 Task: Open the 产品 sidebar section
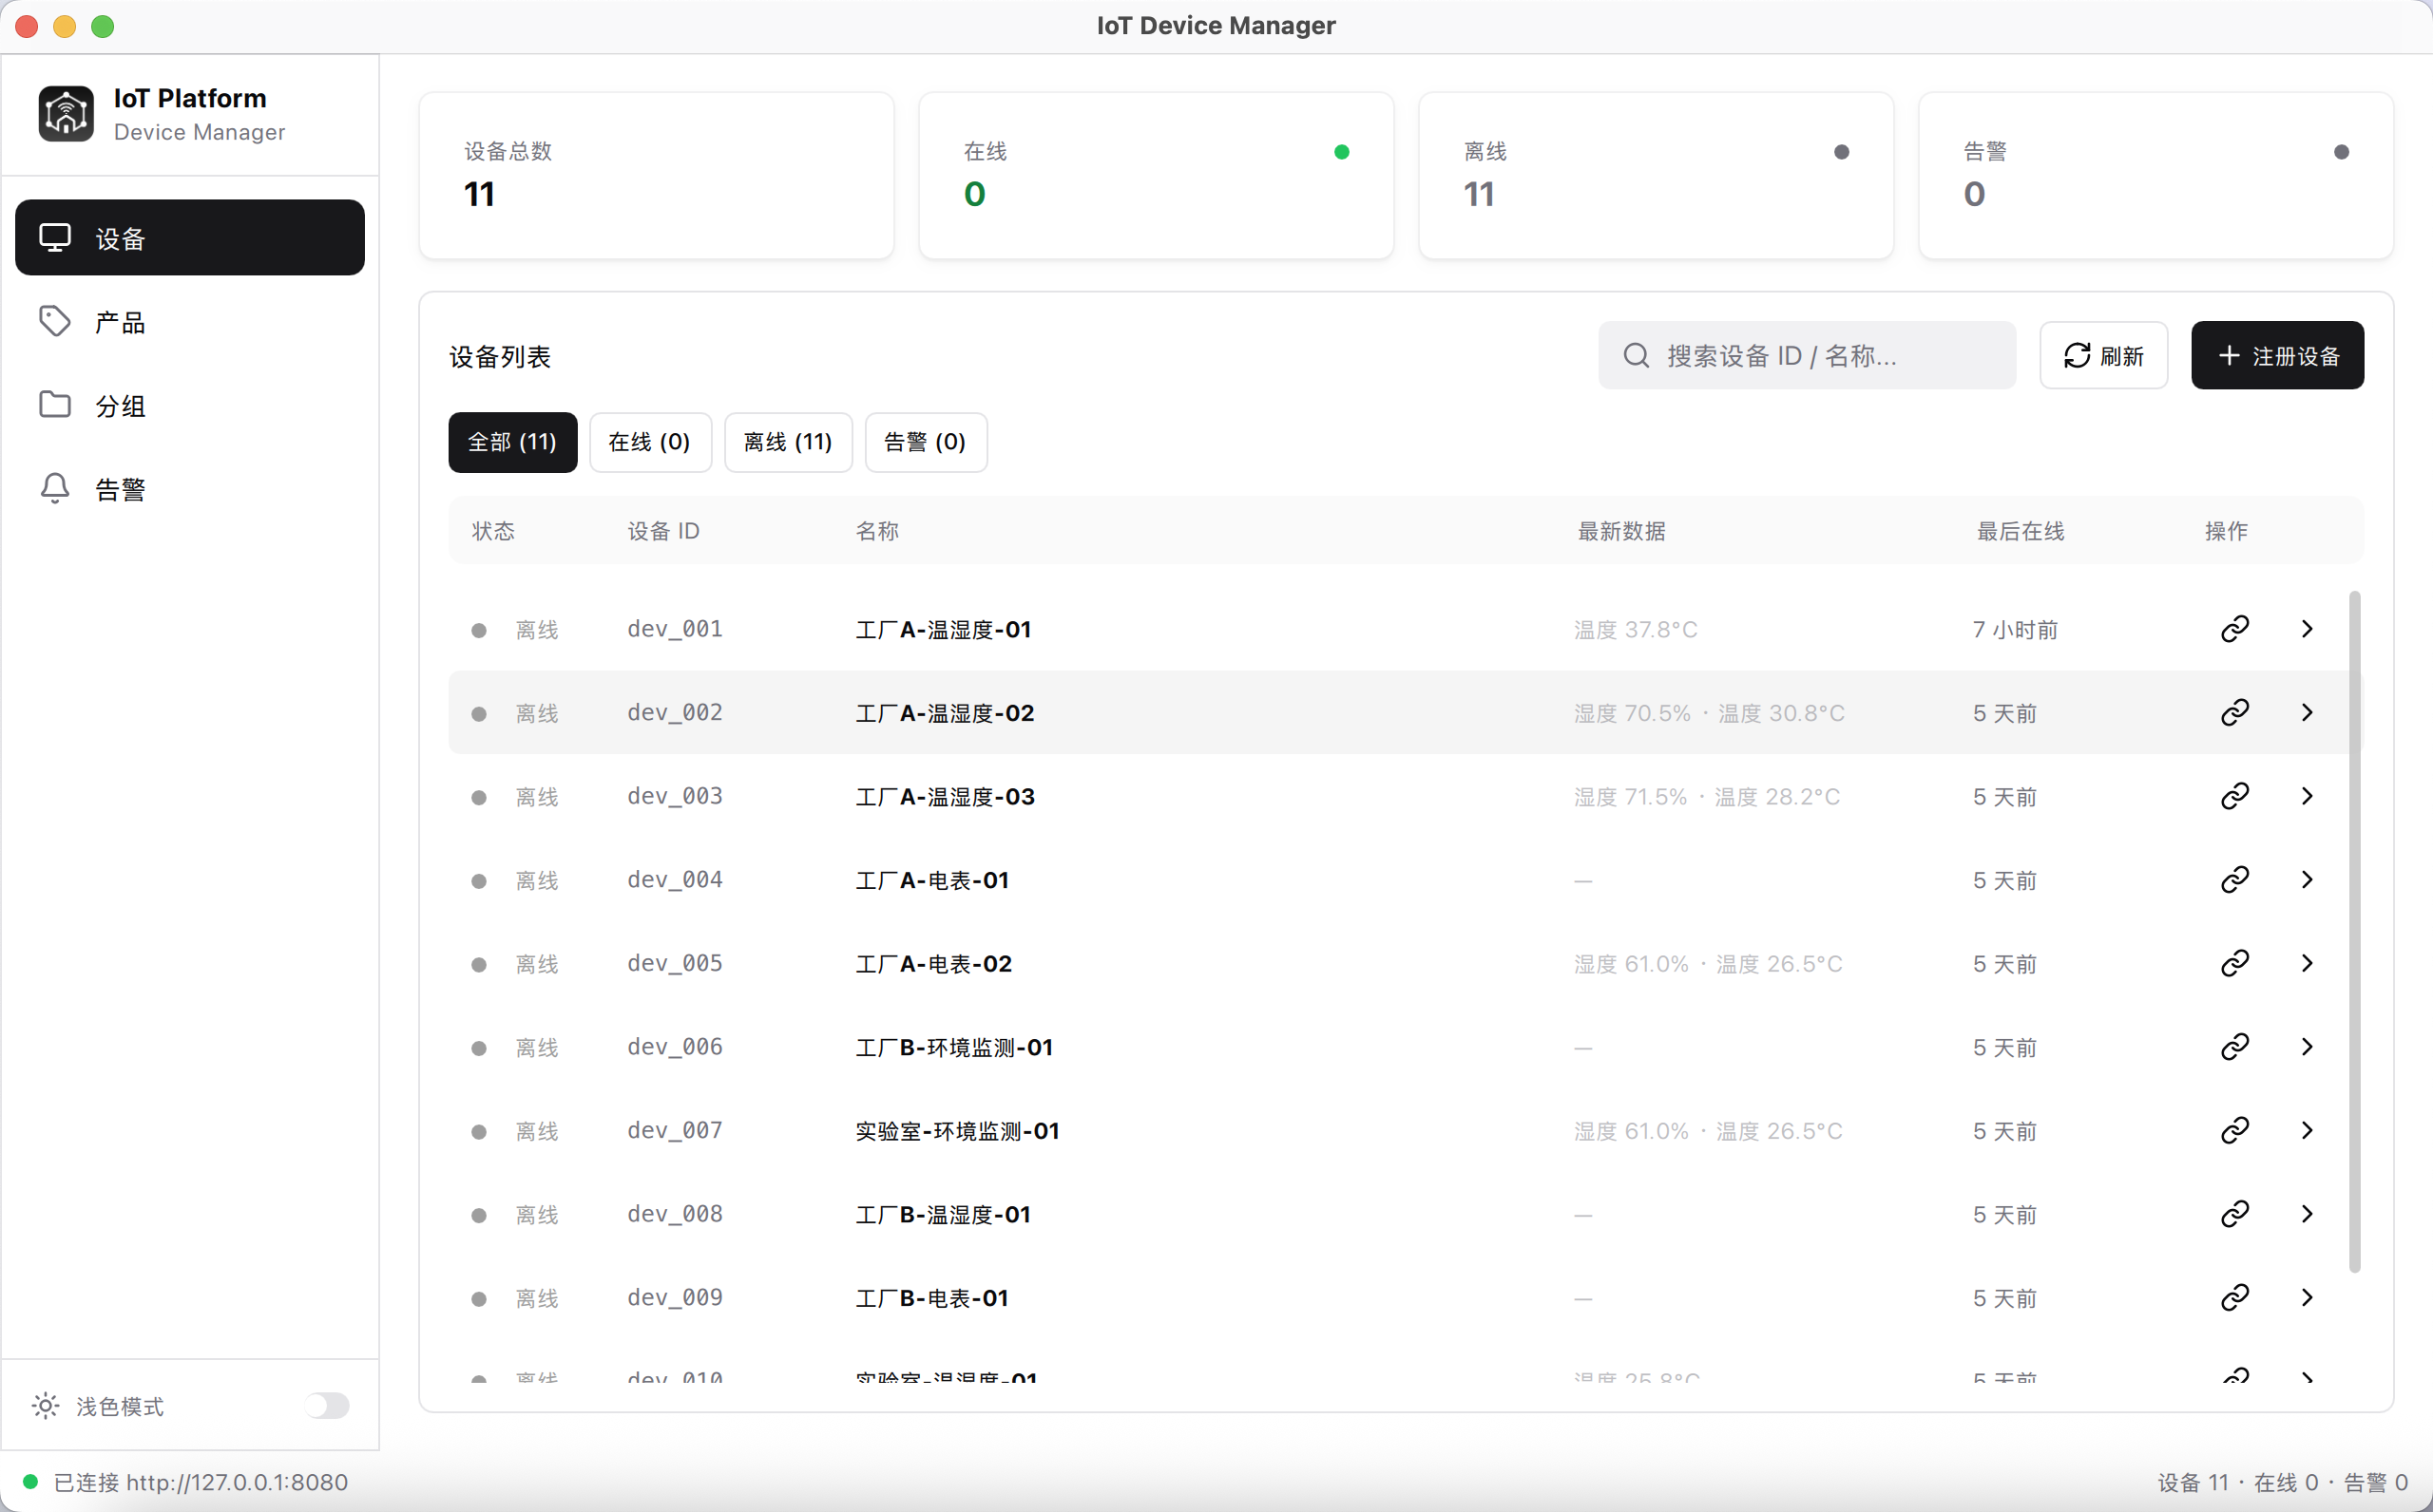coord(190,322)
